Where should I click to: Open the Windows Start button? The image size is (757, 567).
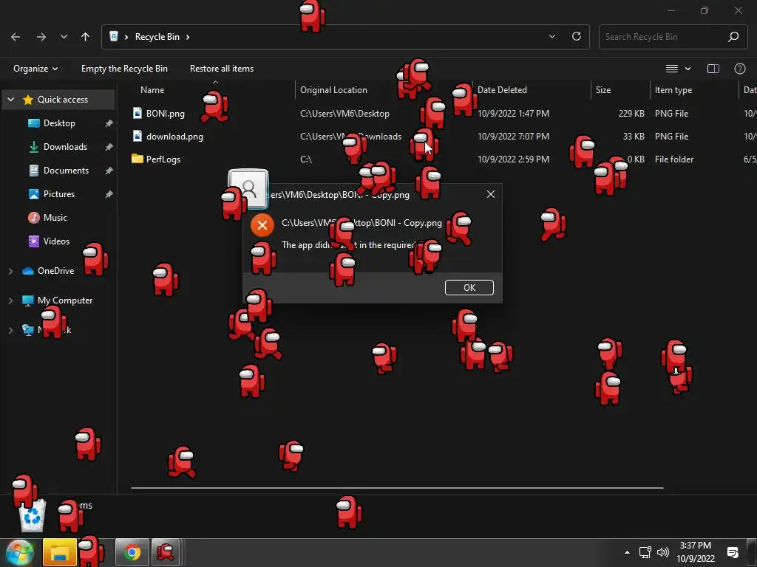[x=19, y=552]
